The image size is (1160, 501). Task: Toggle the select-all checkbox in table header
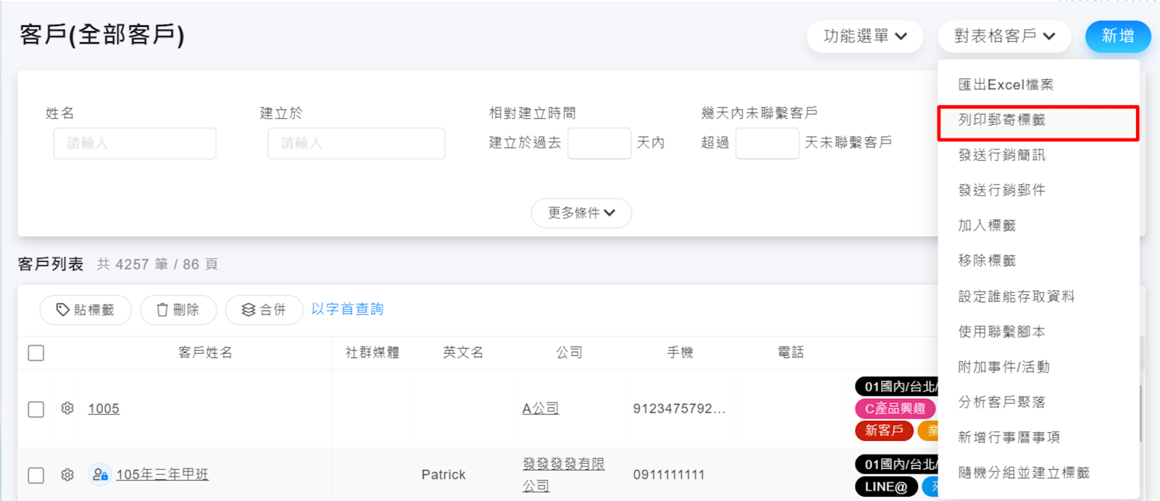(x=36, y=353)
